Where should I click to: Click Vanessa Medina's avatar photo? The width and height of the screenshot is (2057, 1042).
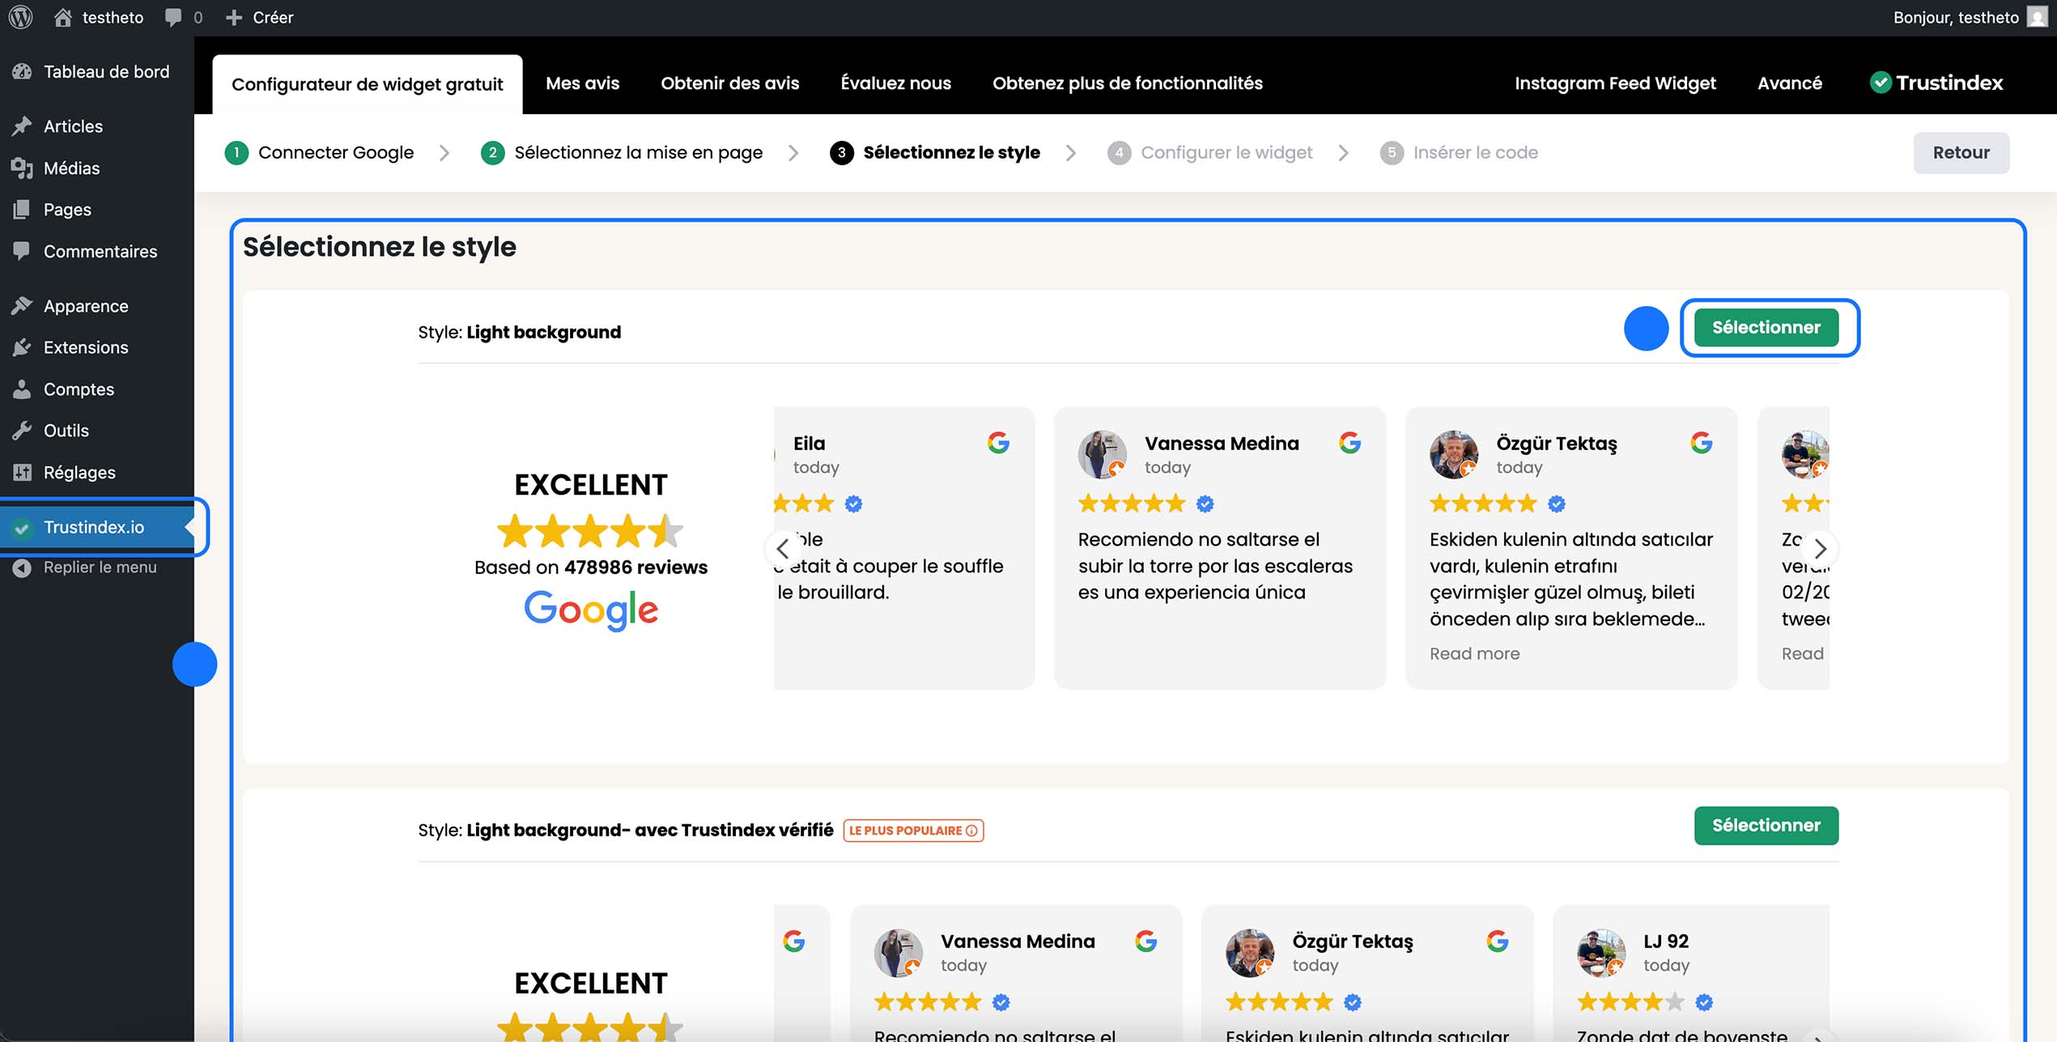click(1102, 454)
